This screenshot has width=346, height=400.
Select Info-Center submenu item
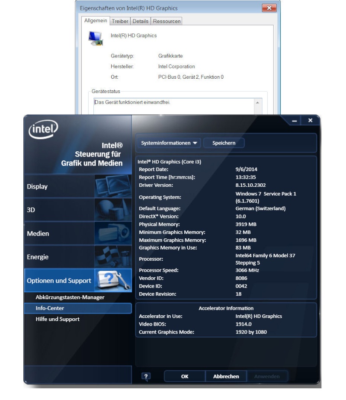(x=78, y=308)
